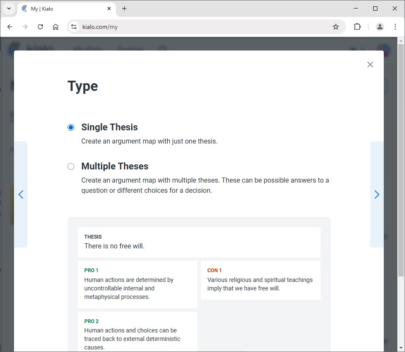This screenshot has height=352, width=405.
Task: Close the My | Kialo tab
Action: click(x=109, y=8)
